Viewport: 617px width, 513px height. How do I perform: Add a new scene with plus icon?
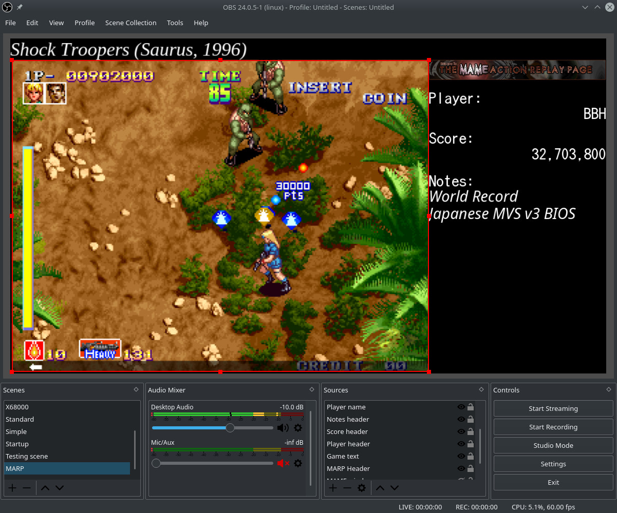(x=12, y=488)
